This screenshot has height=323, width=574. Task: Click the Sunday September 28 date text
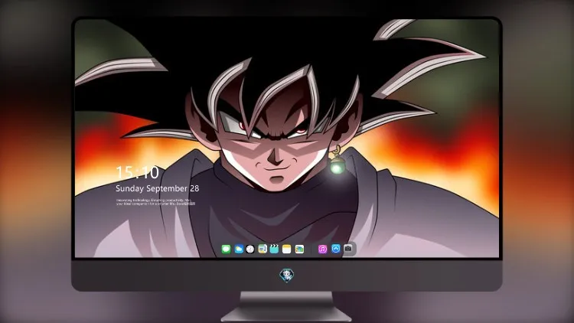click(158, 188)
